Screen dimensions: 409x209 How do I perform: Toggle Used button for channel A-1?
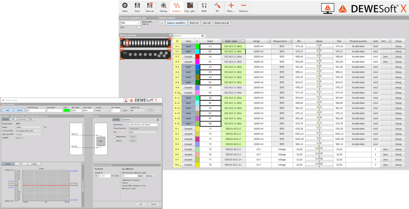188,46
